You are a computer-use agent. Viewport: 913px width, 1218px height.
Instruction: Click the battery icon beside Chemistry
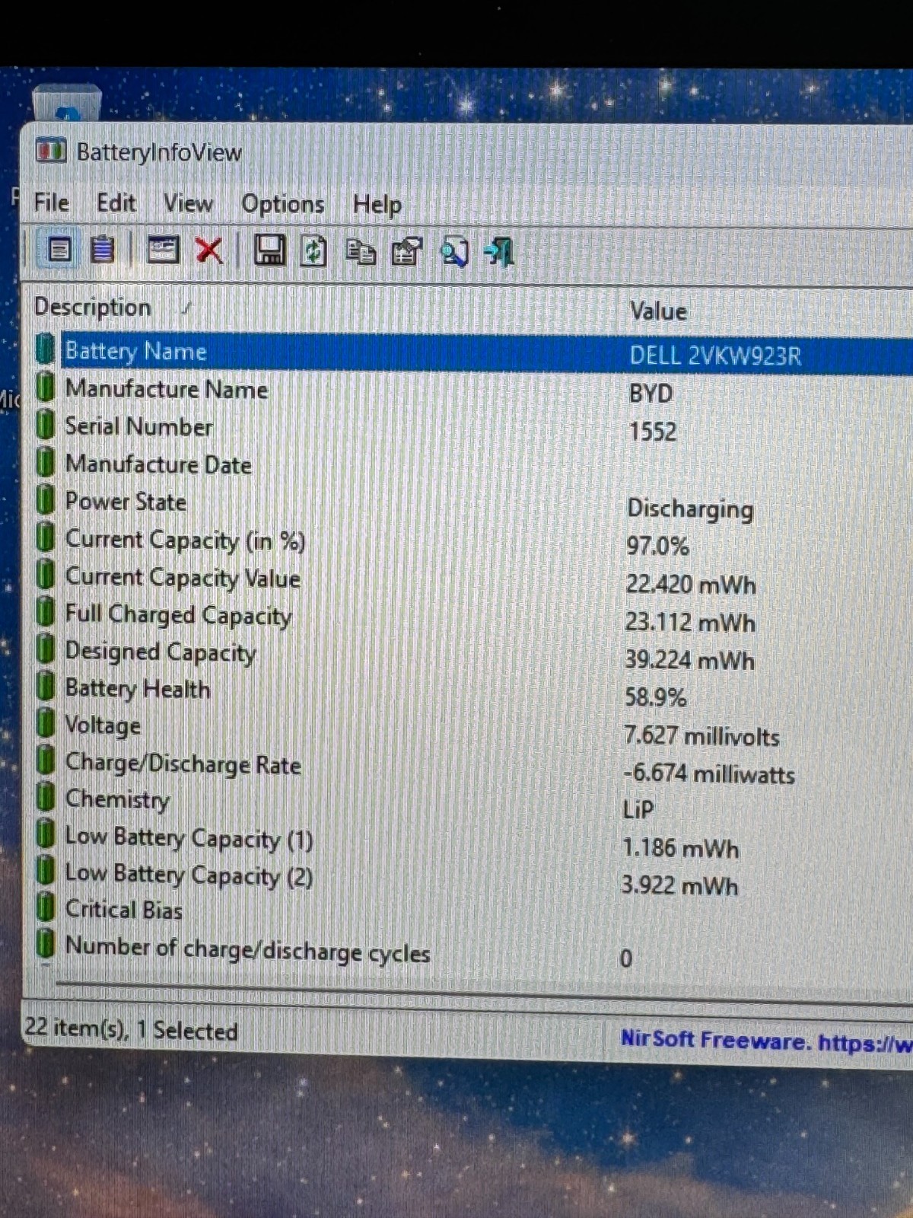coord(46,797)
